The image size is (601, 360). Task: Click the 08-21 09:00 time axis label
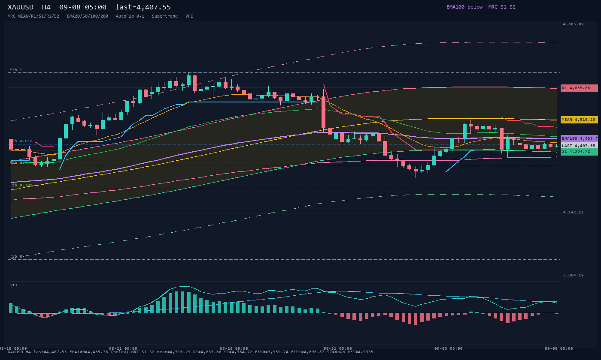123,348
